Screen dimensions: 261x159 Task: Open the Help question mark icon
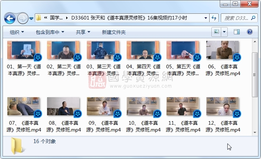pyautogui.click(x=250, y=32)
